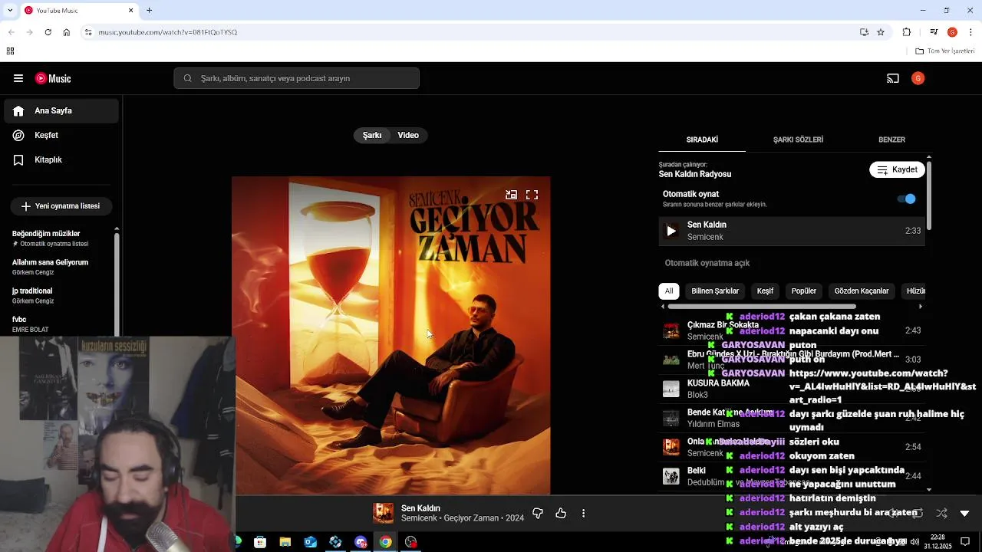Open the BENZER tab
Viewport: 982px width, 552px height.
(891, 140)
